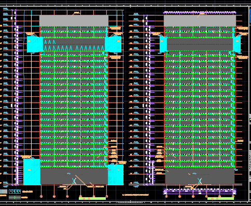Viewport: 251px width, 206px height.
Task: Select the purple dimension chain below right elevation
Action: point(200,191)
